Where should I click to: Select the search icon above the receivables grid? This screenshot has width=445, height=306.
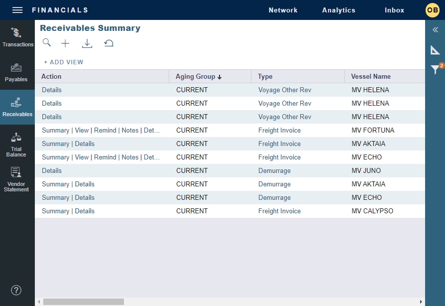[x=47, y=43]
